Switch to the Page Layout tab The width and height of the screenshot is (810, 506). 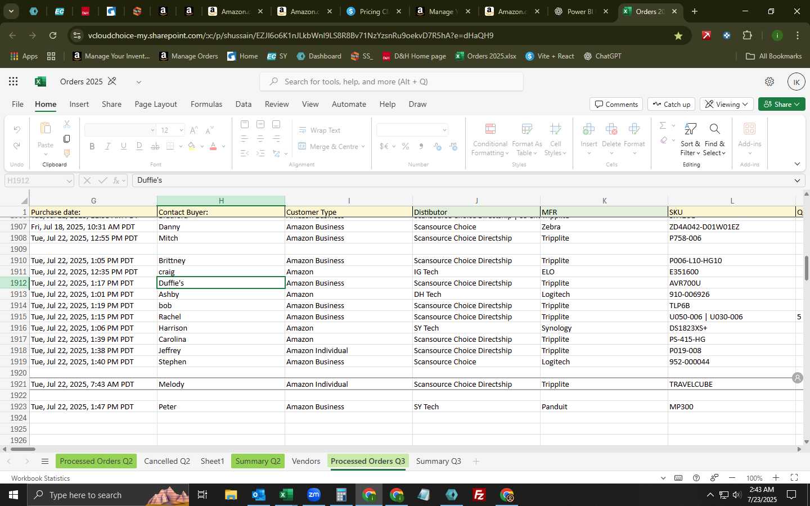pyautogui.click(x=156, y=104)
